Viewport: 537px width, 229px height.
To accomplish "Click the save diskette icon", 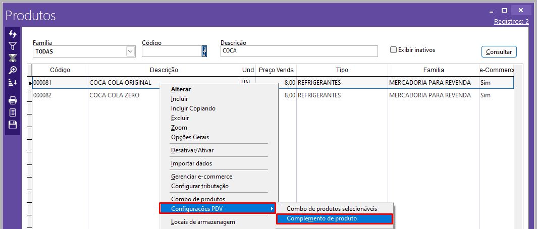I will 13,125.
